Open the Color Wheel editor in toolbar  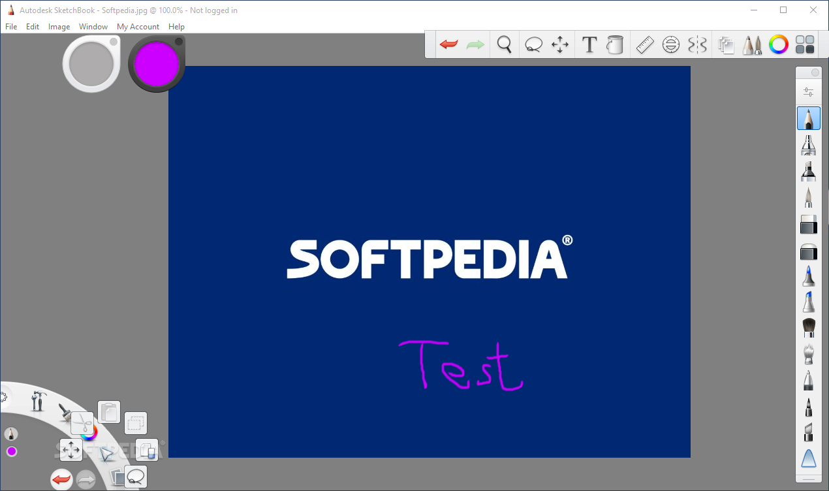pyautogui.click(x=779, y=44)
